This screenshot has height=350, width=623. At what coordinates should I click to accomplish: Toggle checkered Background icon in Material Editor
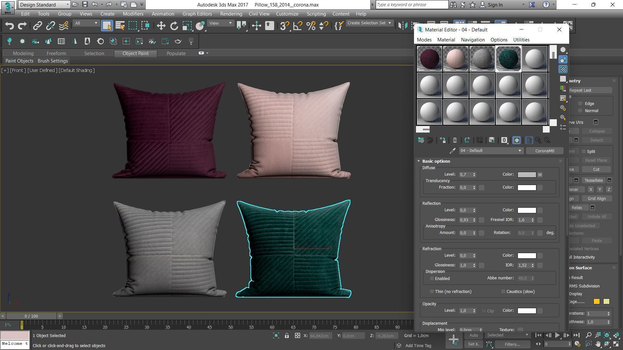(563, 69)
